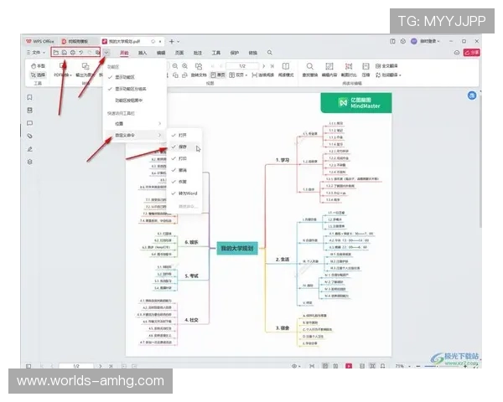
Task: Select the 查找替换 magnifier tool in ribbon
Action: (309, 66)
